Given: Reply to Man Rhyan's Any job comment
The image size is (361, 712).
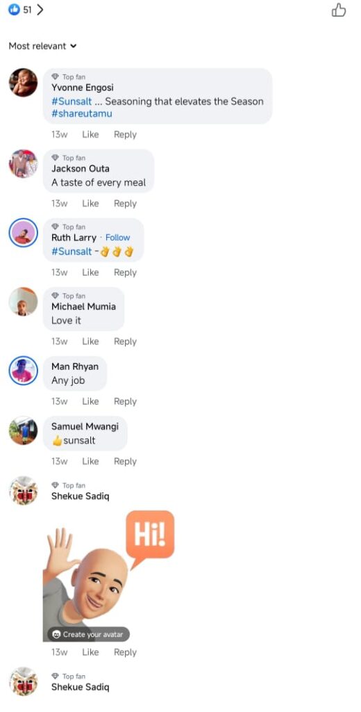Looking at the screenshot, I should pyautogui.click(x=125, y=401).
